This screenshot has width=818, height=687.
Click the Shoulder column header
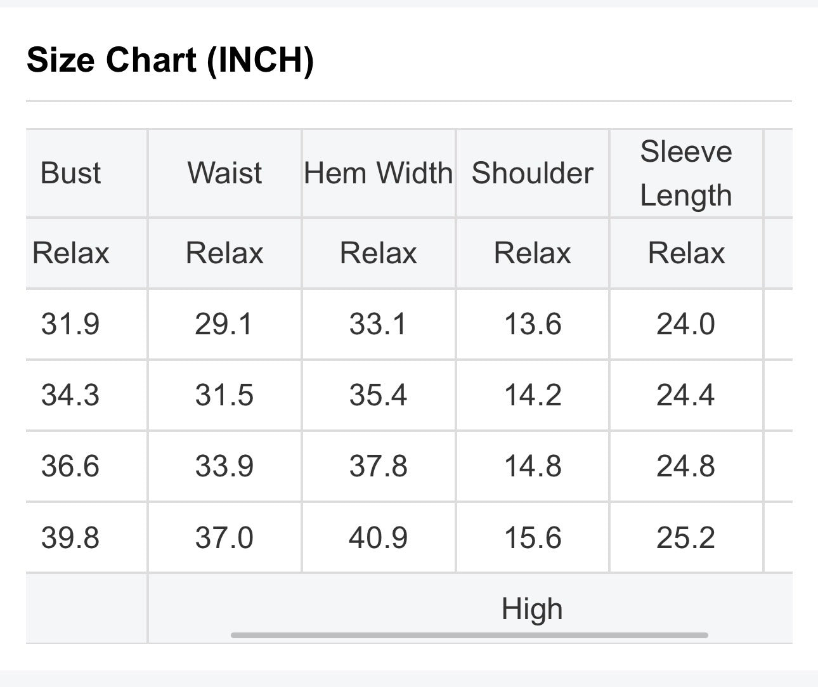[533, 173]
